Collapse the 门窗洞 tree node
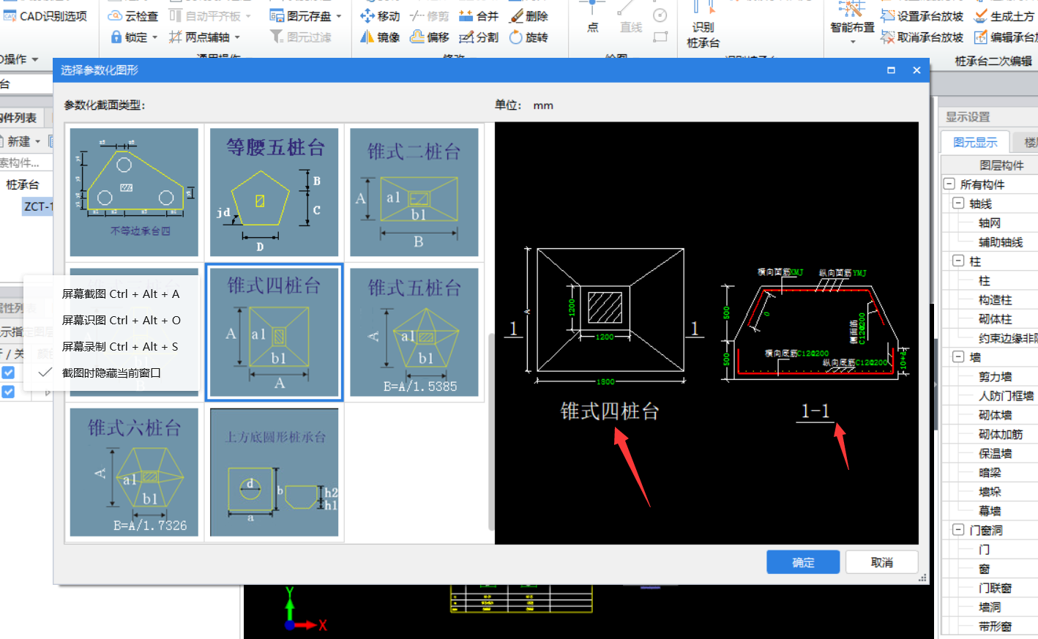Image resolution: width=1038 pixels, height=639 pixels. pos(958,530)
